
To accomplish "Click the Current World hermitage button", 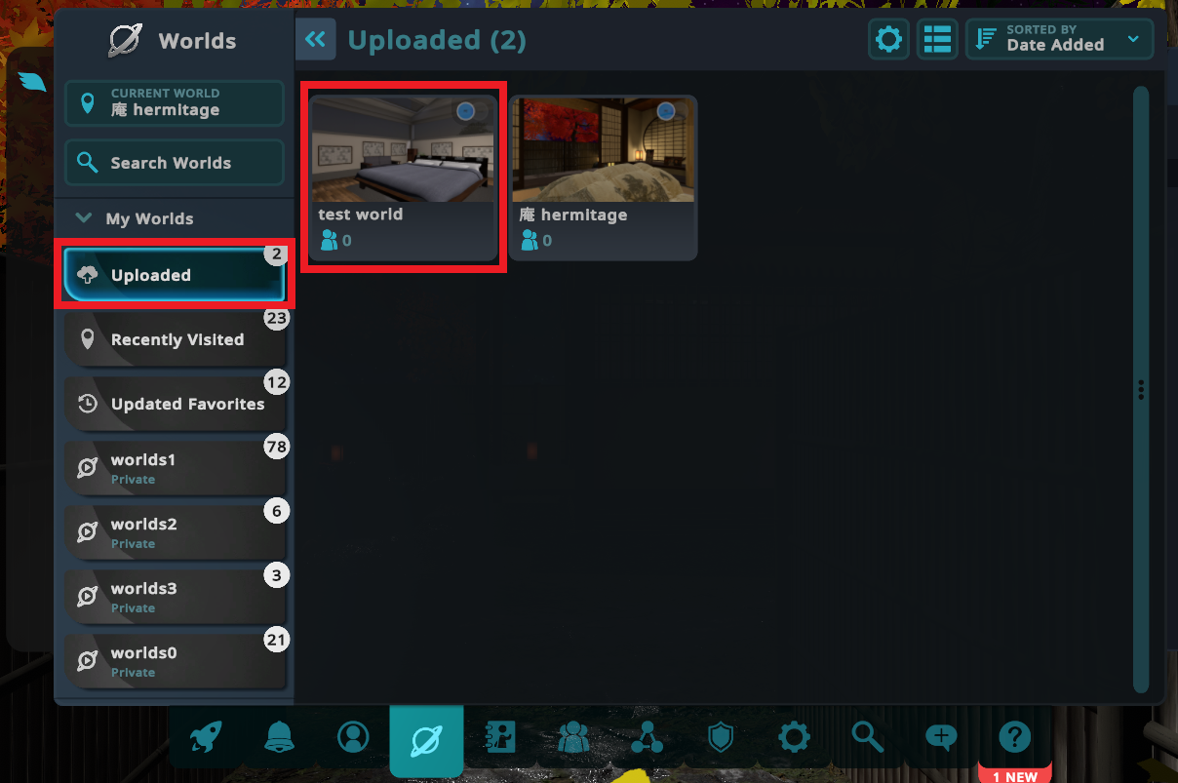I will (175, 102).
